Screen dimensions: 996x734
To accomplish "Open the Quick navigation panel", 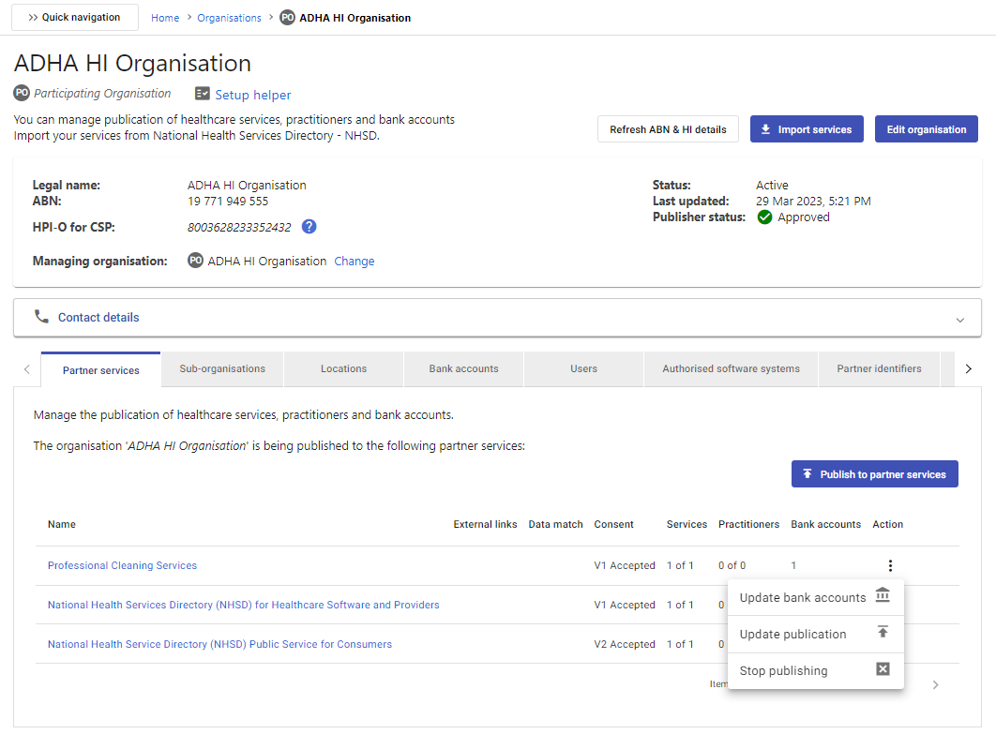I will tap(75, 17).
